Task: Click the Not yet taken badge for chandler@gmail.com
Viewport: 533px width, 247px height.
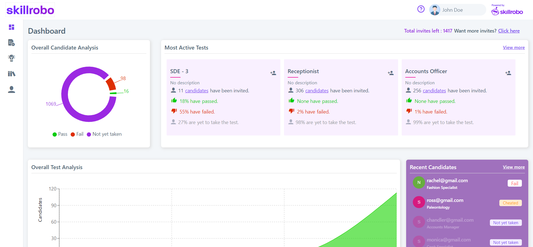Action: (506, 223)
